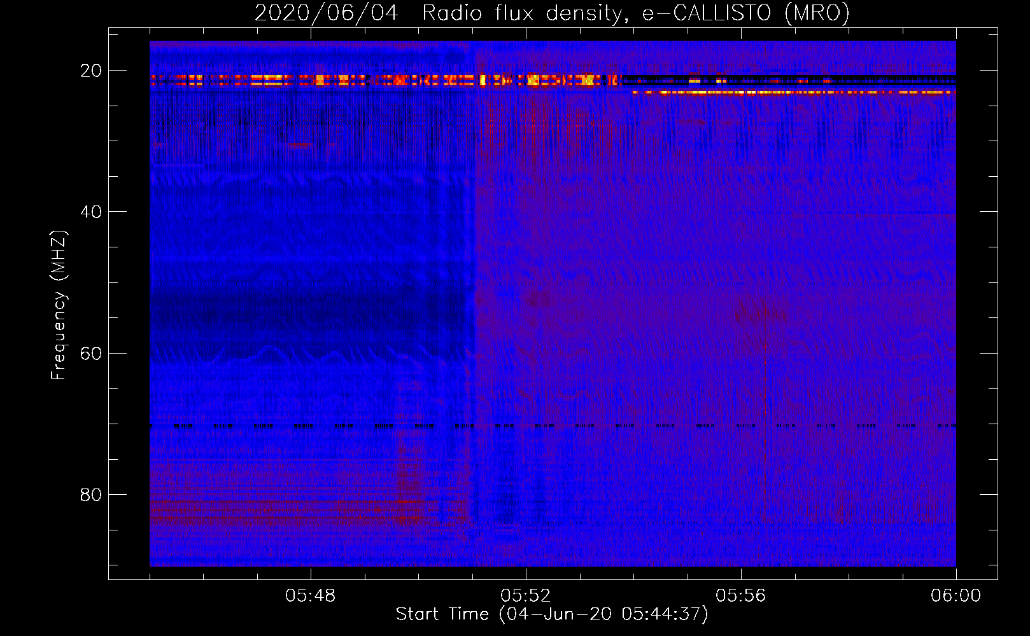
Task: Click the frequency tick label 40
Action: (91, 212)
